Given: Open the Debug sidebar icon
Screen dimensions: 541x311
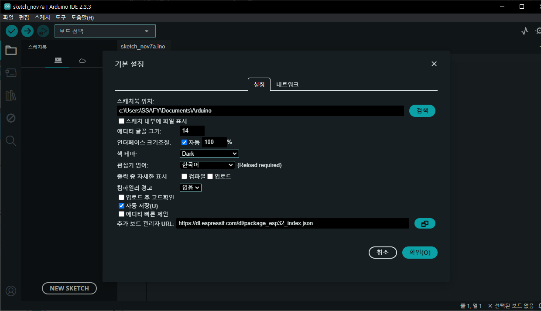Looking at the screenshot, I should (x=11, y=118).
